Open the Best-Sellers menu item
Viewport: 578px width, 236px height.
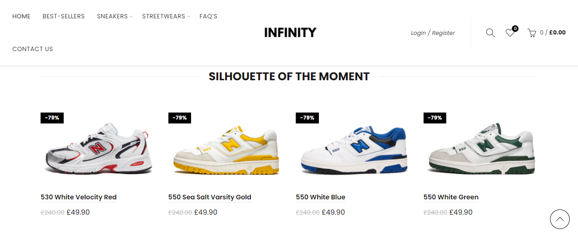64,17
